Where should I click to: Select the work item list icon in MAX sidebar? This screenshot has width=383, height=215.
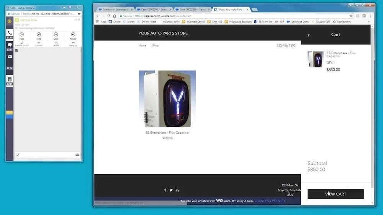coord(10,81)
